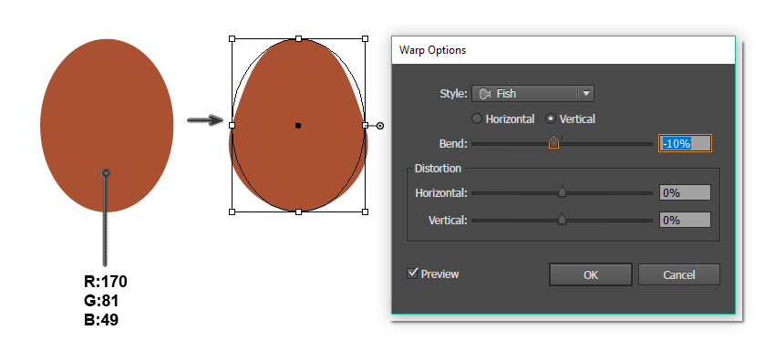Click the Horizontal distortion percentage field
775x361 pixels.
[x=685, y=192]
